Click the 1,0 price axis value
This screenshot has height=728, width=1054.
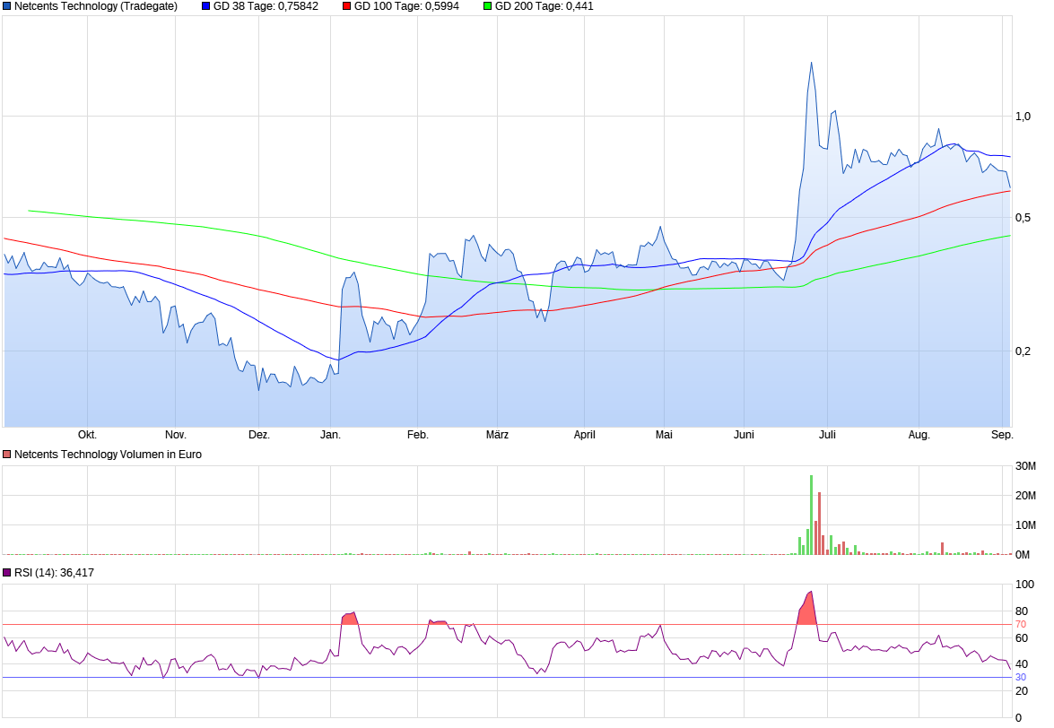(x=1024, y=117)
